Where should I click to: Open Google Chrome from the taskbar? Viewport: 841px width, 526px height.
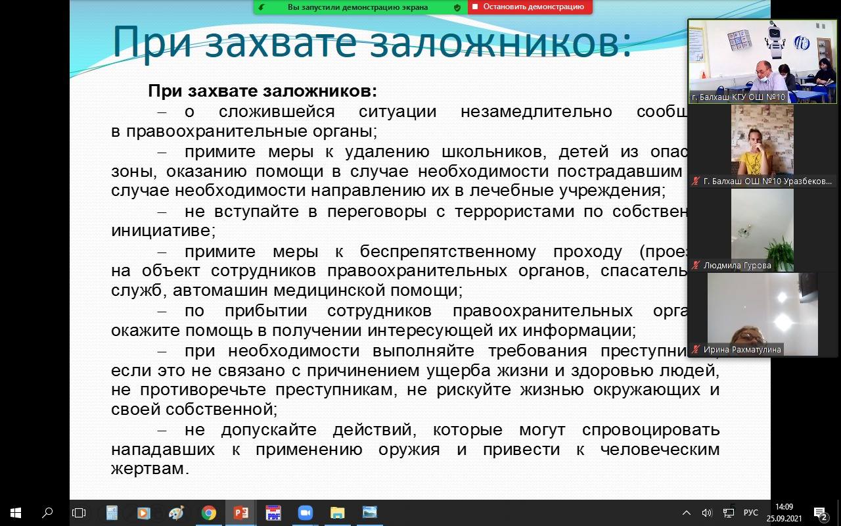(x=208, y=513)
